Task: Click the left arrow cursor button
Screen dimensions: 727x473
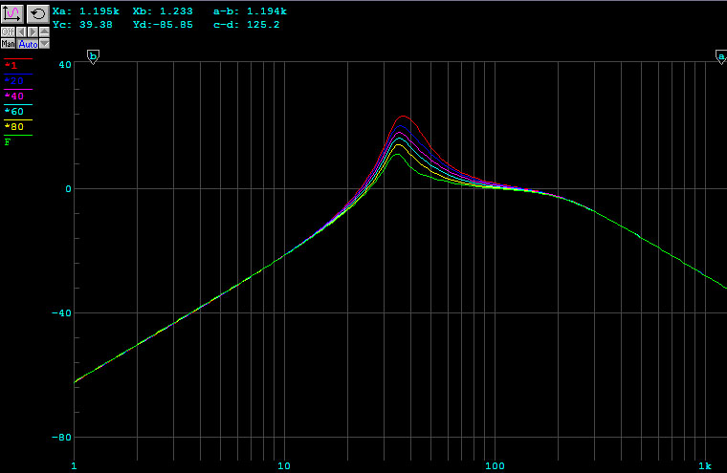Action: [21, 32]
